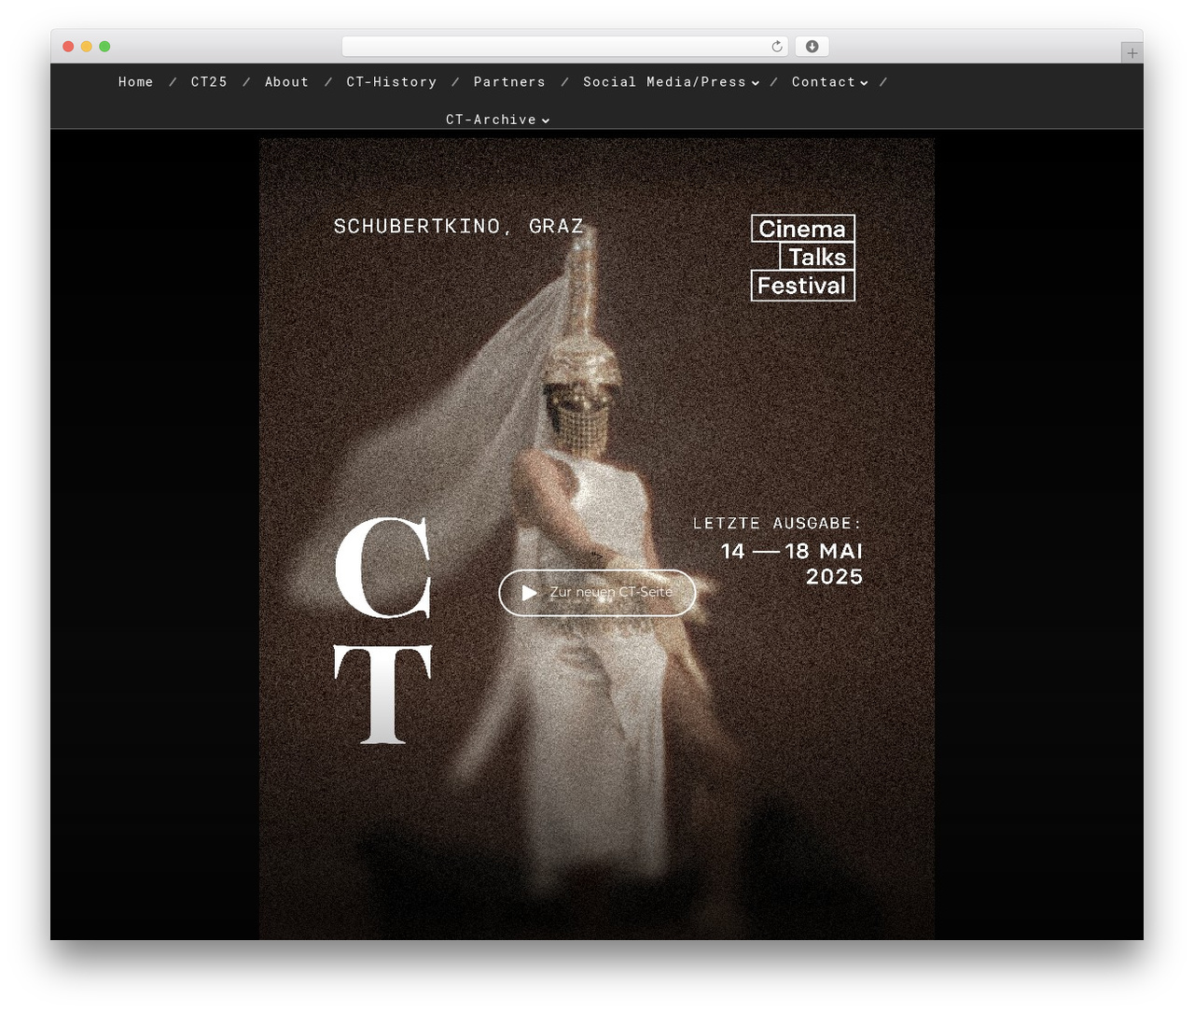
Task: Go to the CT25 page
Action: [x=209, y=82]
